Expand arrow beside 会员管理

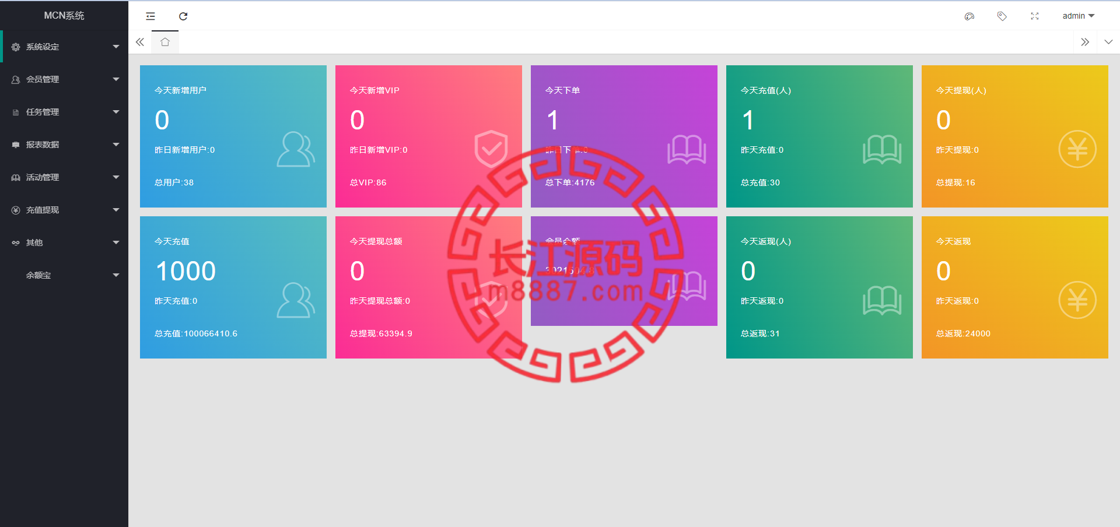pos(116,79)
